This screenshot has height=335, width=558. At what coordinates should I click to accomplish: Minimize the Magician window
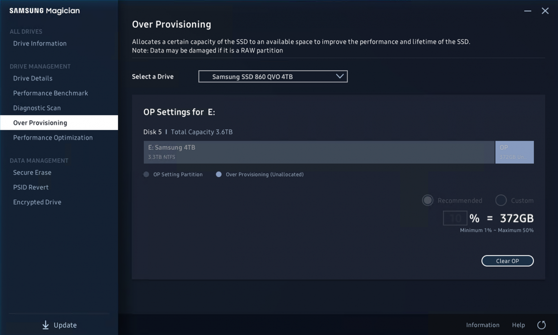pyautogui.click(x=527, y=11)
